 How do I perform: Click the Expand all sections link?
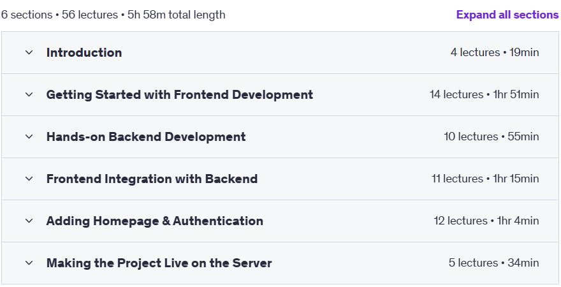coord(507,15)
